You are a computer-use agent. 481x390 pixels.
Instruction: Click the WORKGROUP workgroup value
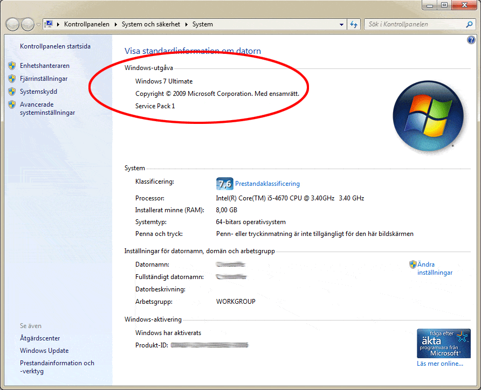pos(236,302)
